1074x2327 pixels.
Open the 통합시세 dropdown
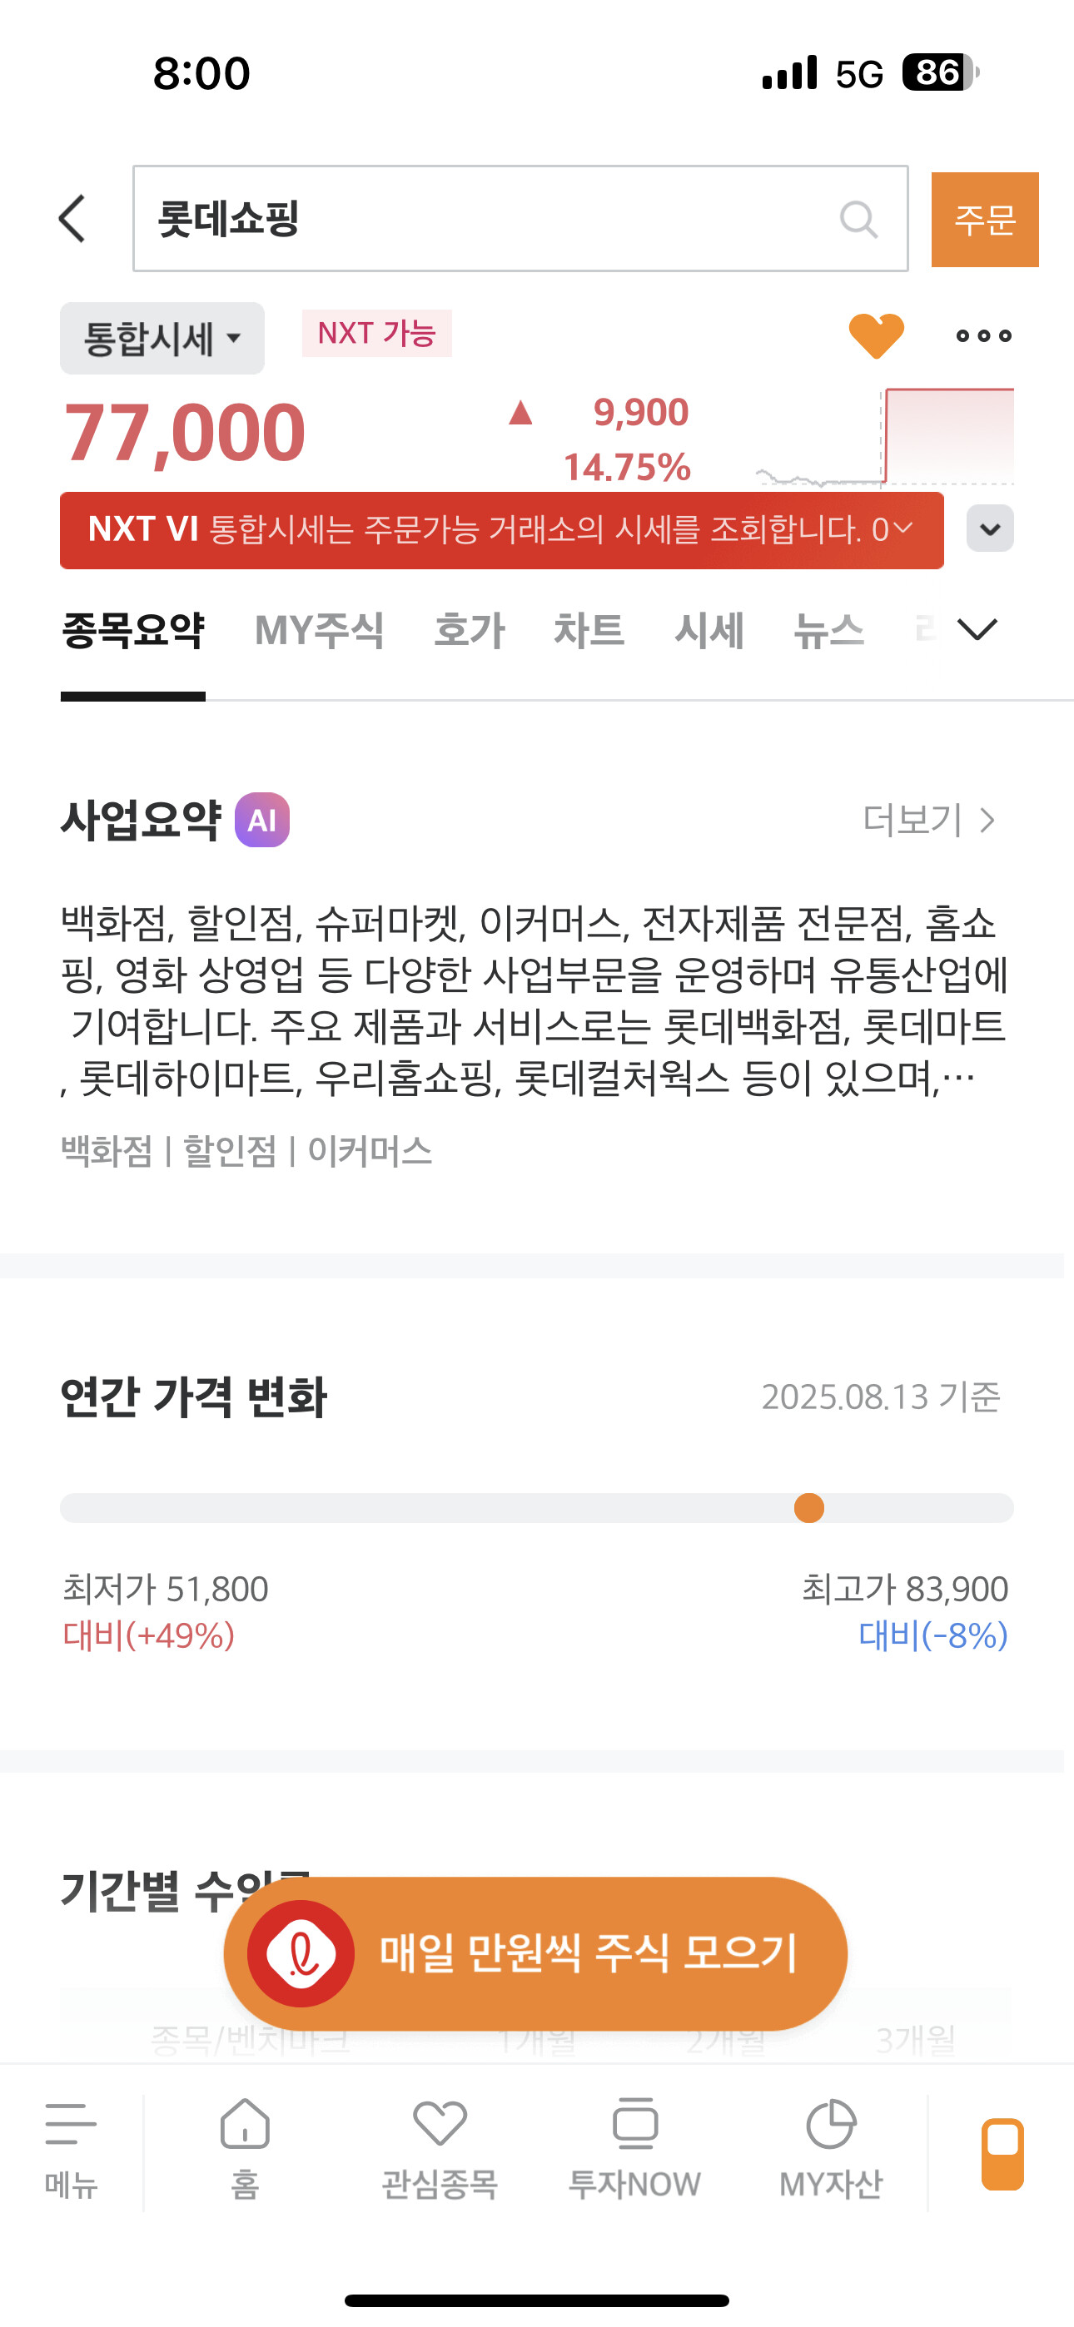162,339
